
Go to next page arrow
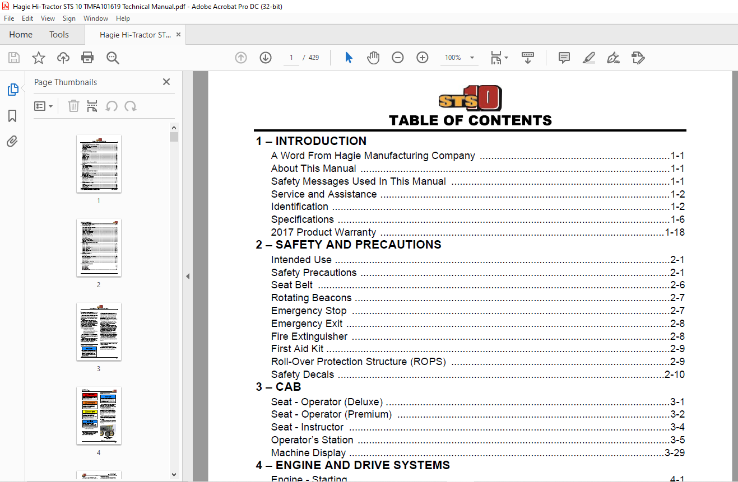[x=266, y=58]
